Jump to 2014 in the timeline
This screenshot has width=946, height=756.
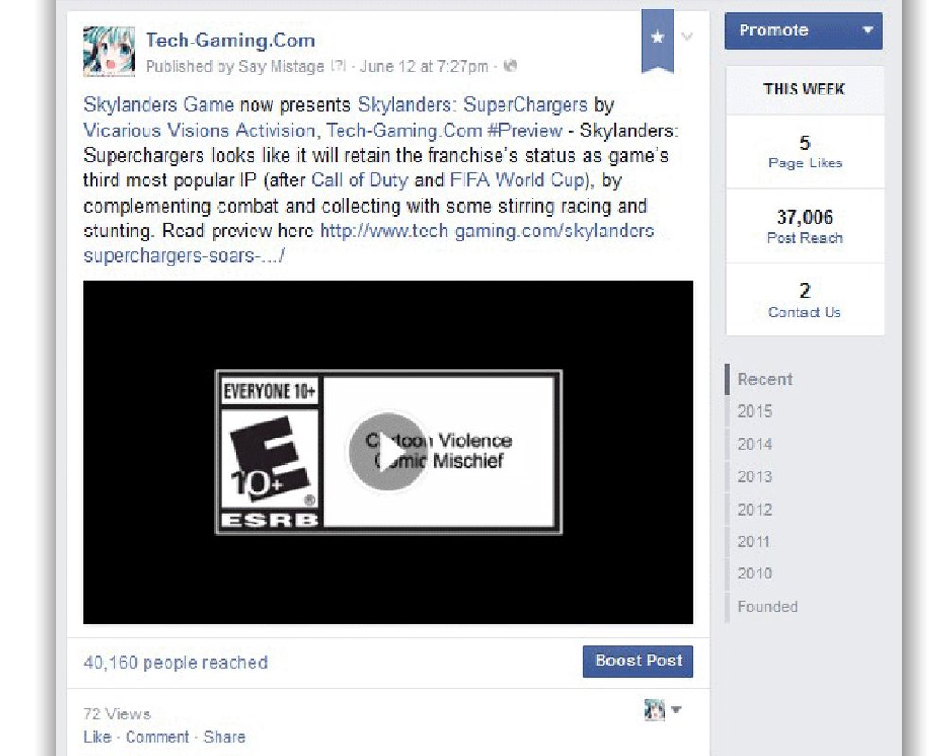click(x=754, y=444)
